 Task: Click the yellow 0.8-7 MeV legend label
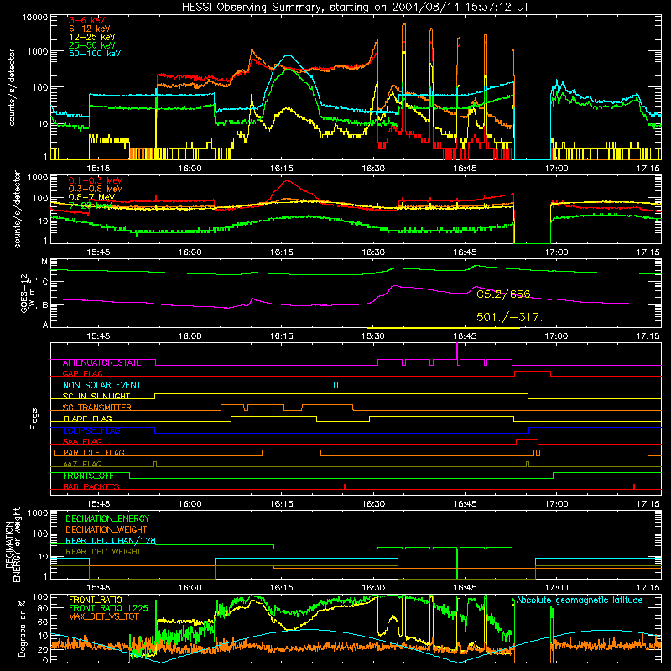coord(91,197)
